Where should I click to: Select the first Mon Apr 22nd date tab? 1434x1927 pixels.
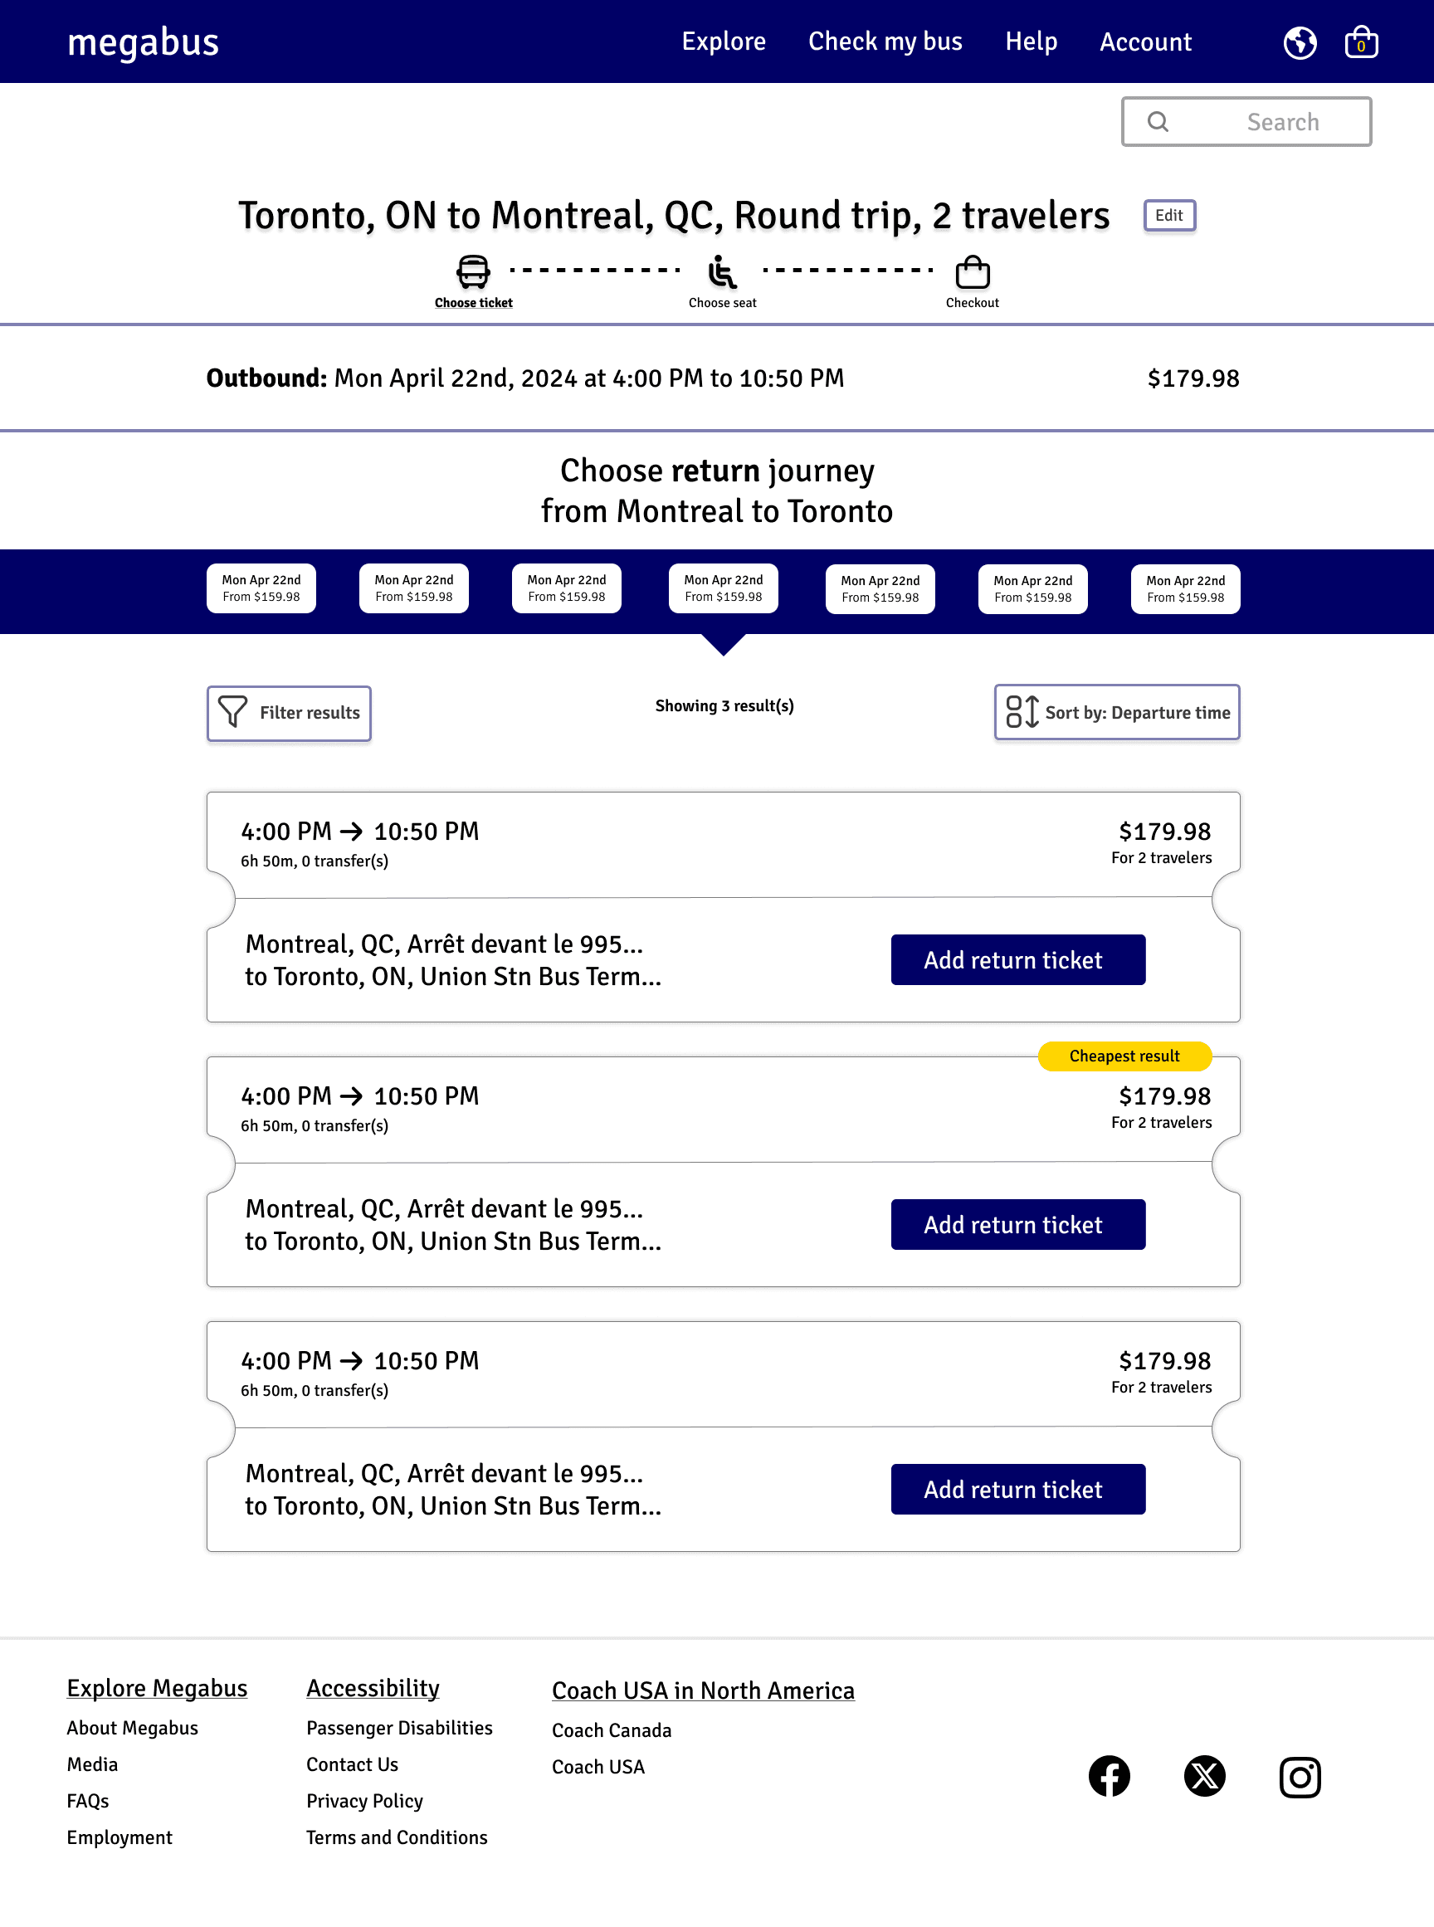point(261,588)
